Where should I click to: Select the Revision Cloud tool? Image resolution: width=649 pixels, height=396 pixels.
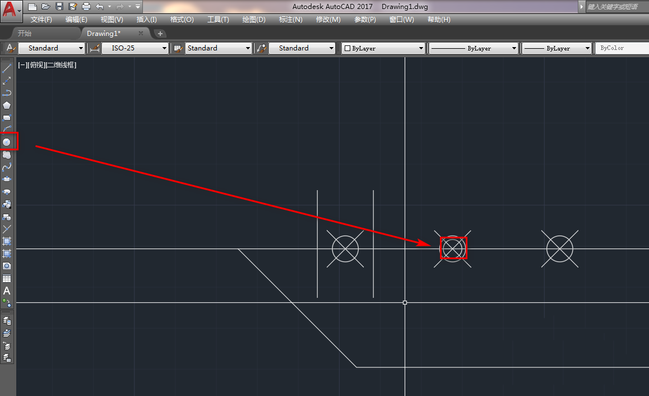pyautogui.click(x=7, y=154)
